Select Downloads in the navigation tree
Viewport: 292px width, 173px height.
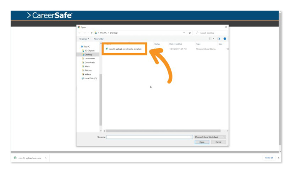click(x=88, y=62)
